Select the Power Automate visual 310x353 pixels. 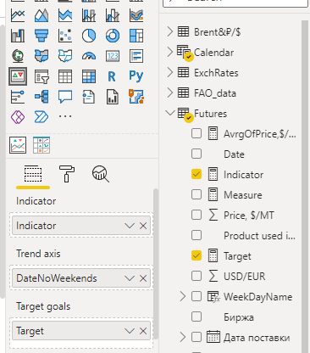(42, 117)
